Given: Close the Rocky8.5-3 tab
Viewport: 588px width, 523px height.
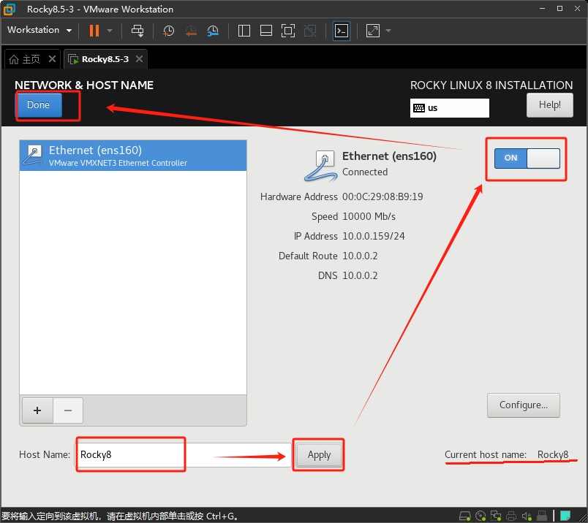Looking at the screenshot, I should (x=139, y=59).
